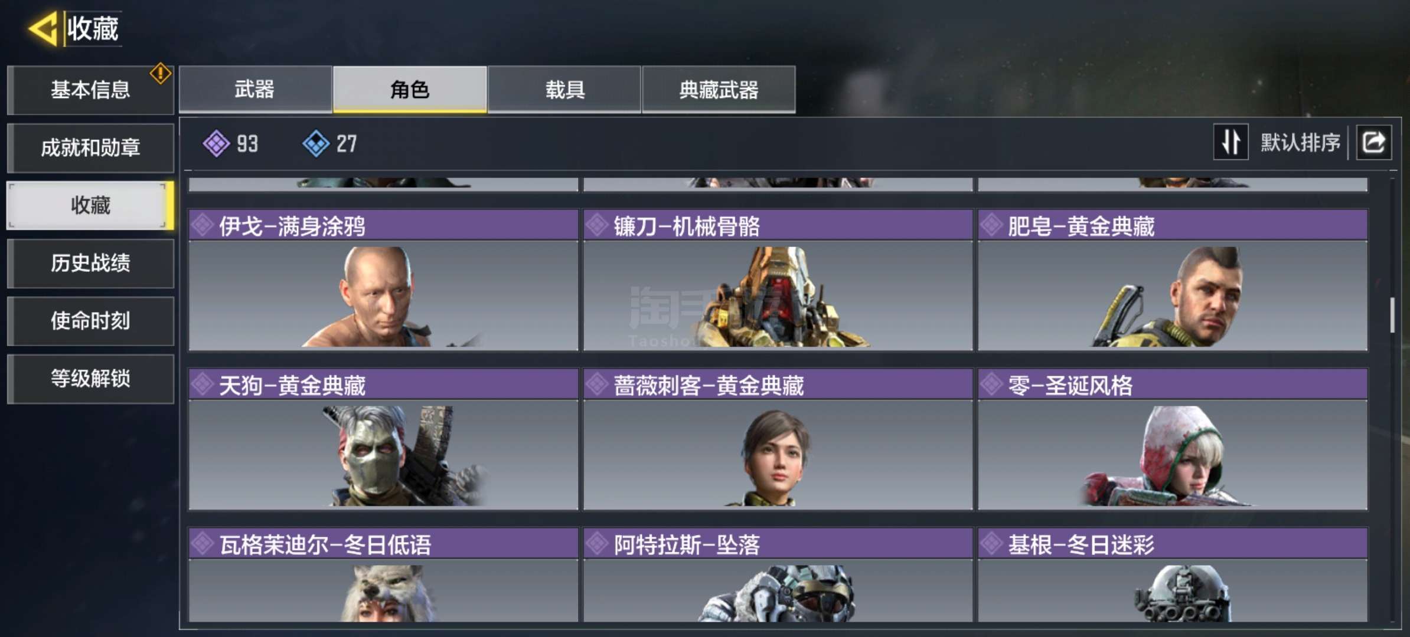Click diamond icon beside 肥皂-黄金典藏

(991, 225)
